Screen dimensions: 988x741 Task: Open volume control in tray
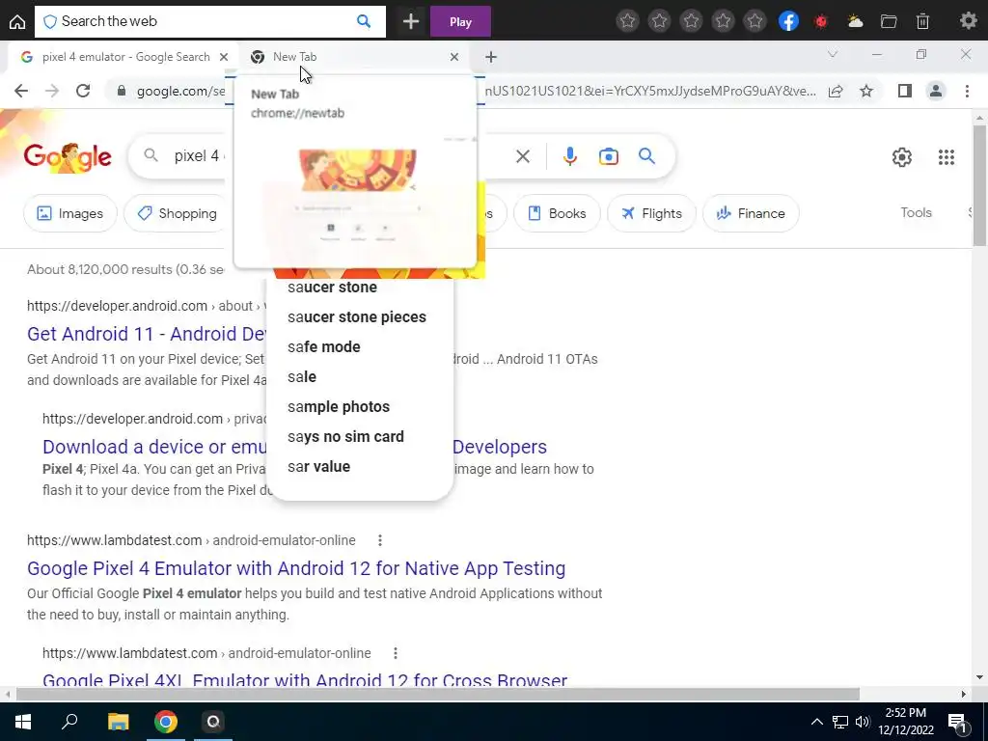[x=863, y=722]
